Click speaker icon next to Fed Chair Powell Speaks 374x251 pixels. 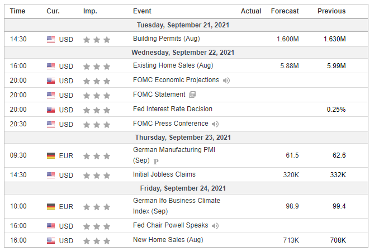[x=215, y=226]
